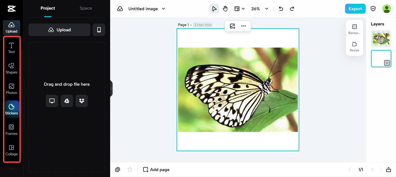This screenshot has height=177, width=396.
Task: Open the bottom-right pages panel icon
Action: (x=389, y=170)
